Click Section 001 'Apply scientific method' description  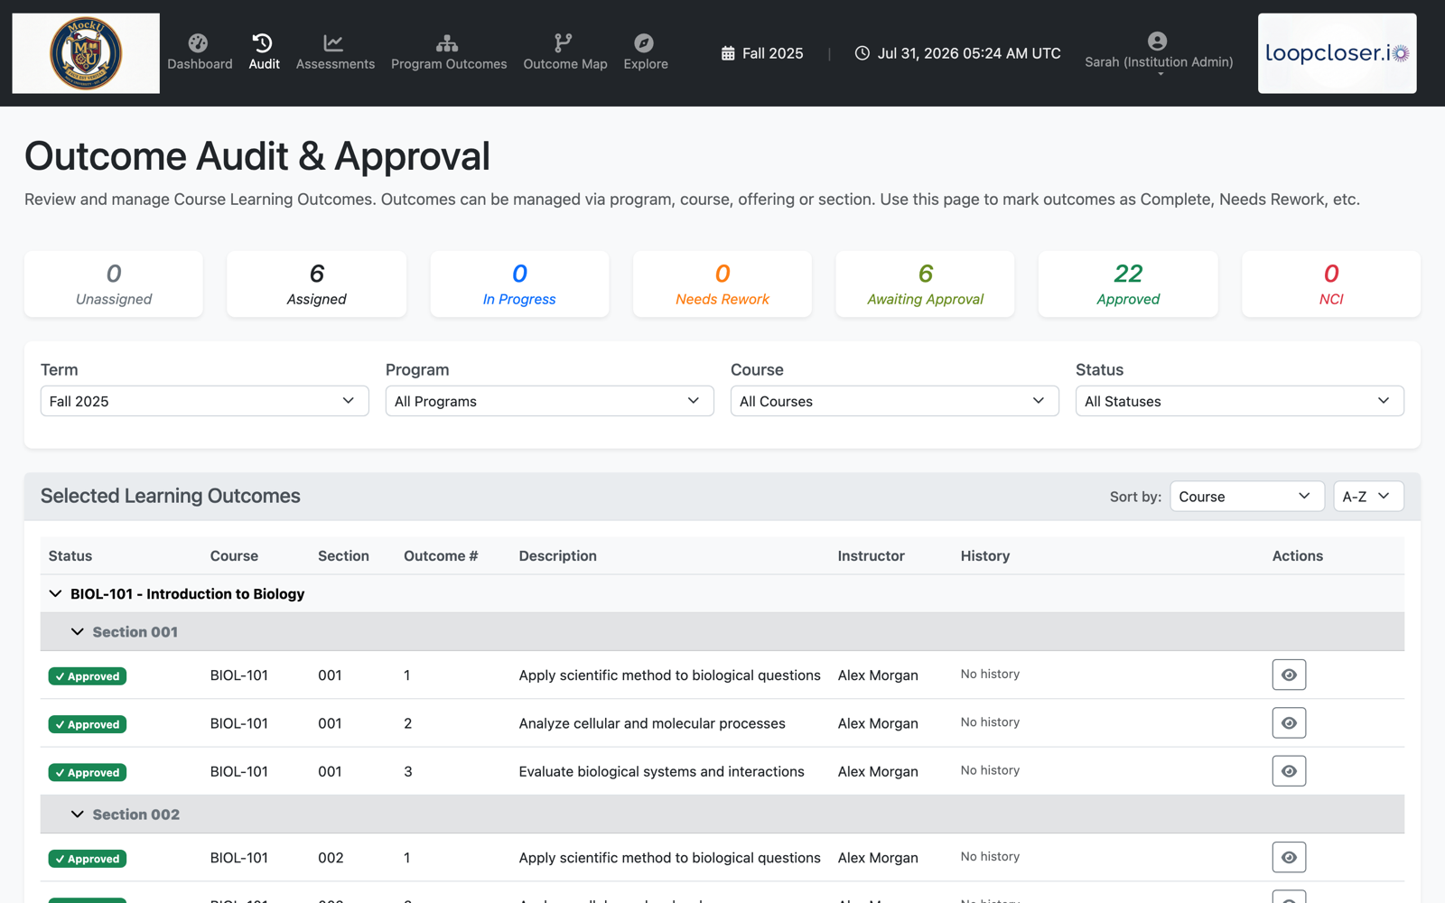670,675
